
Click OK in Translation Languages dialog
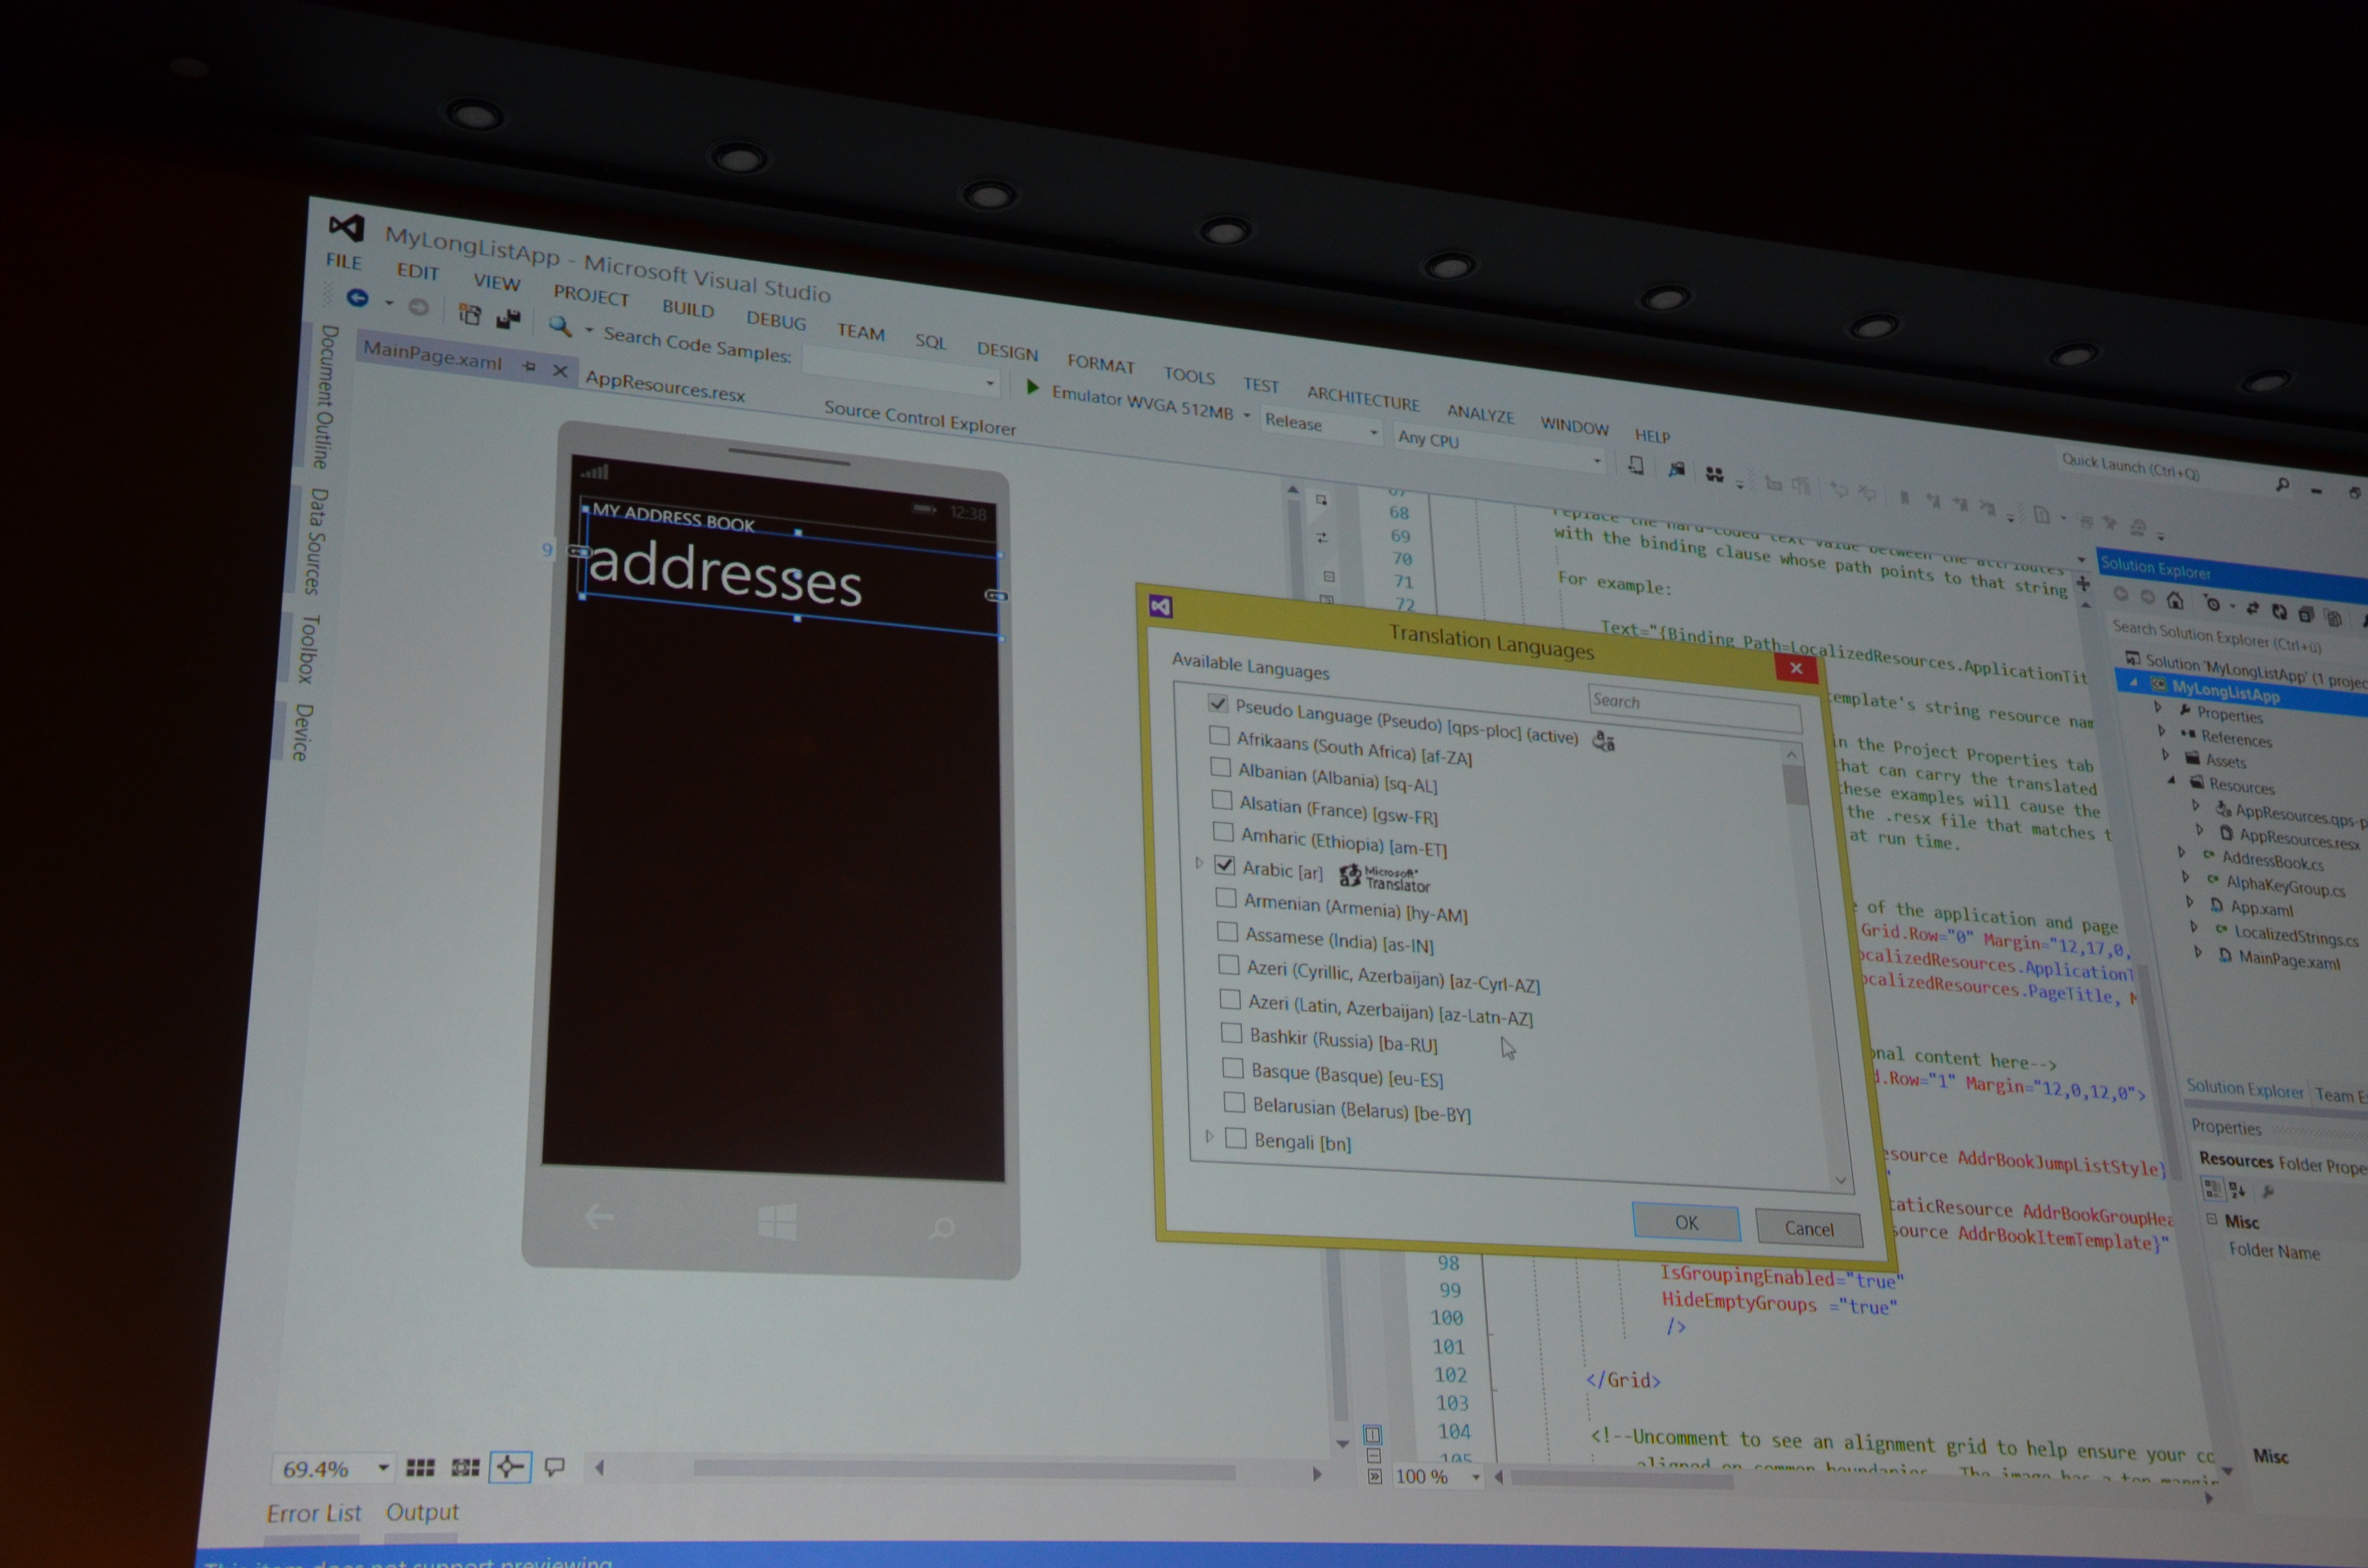pos(1686,1222)
